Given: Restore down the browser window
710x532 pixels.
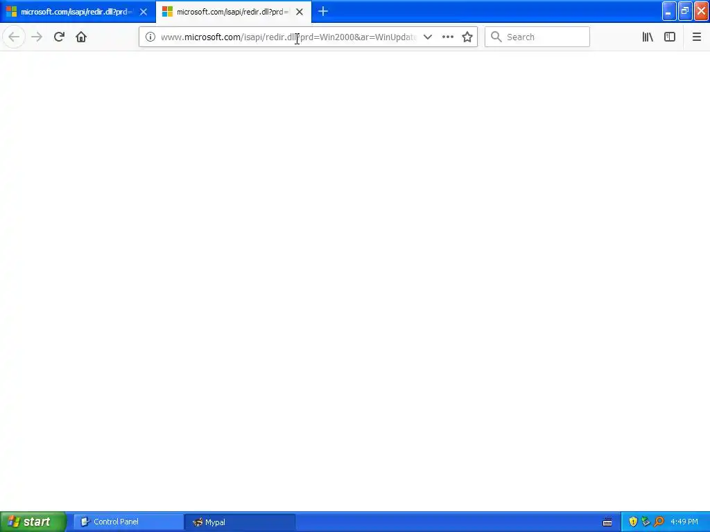Looking at the screenshot, I should 685,12.
